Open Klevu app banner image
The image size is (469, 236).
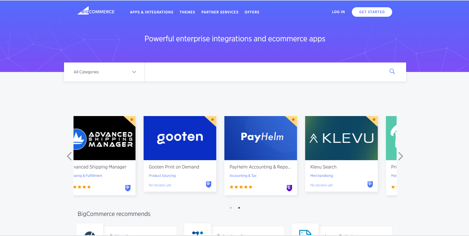(342, 138)
